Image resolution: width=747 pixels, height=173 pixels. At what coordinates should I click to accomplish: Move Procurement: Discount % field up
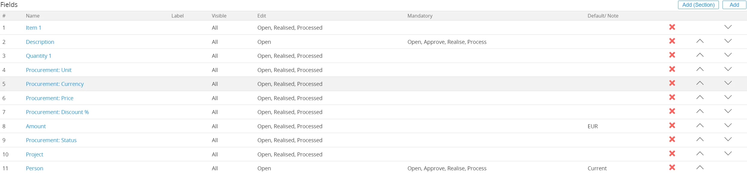click(x=700, y=111)
